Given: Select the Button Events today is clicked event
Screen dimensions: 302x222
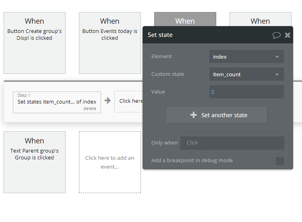Looking at the screenshot, I should [110, 43].
